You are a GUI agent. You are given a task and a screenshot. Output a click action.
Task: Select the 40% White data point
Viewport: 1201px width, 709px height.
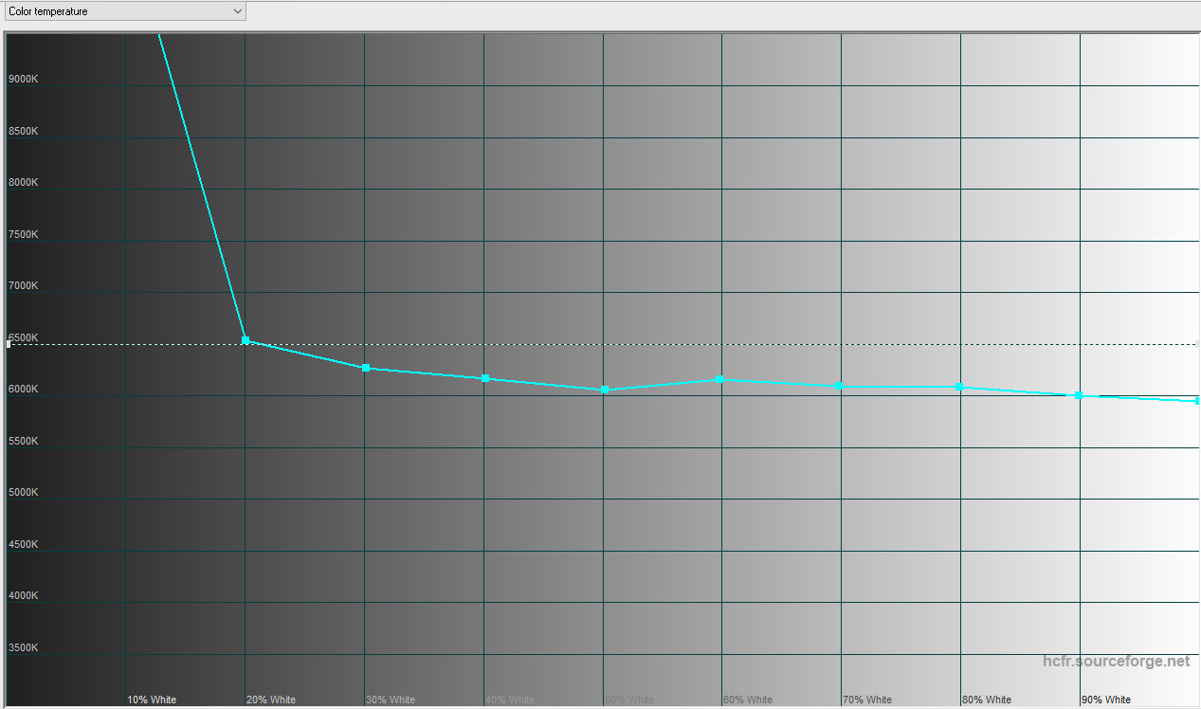click(x=485, y=378)
